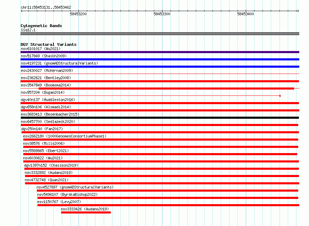Click the blue bar for nsv517849

point(160,59)
